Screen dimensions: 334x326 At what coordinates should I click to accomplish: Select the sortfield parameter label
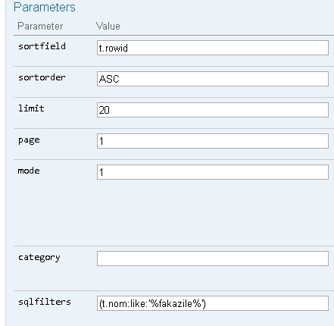(x=42, y=46)
